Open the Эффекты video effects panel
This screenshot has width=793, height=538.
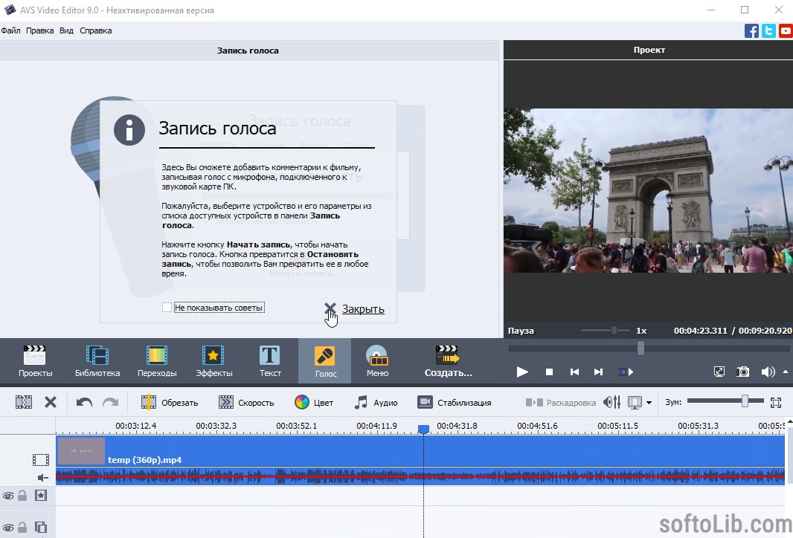click(214, 361)
